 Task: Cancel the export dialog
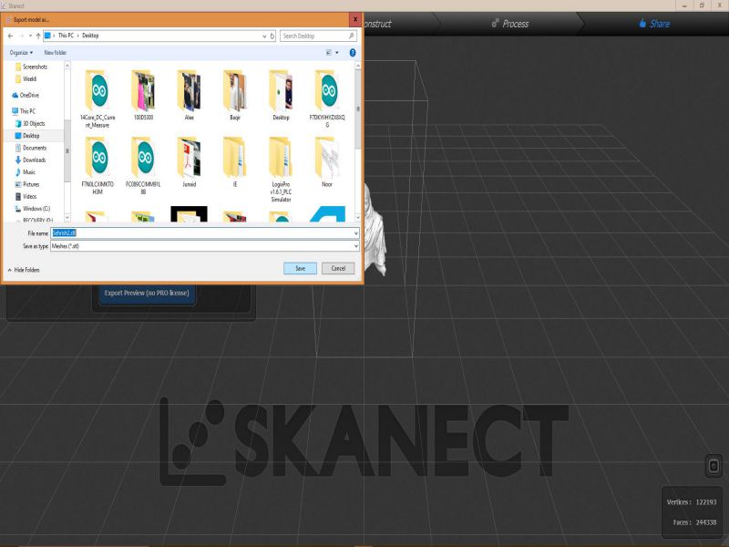click(x=338, y=268)
